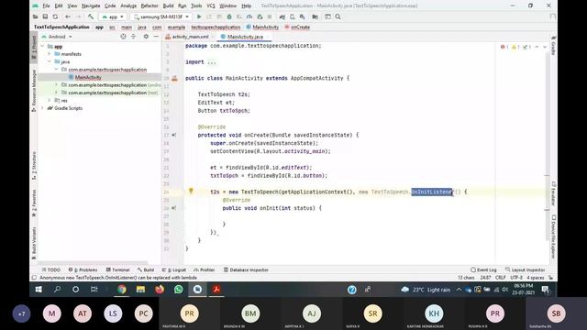Open the Terminal tool window
587x330 pixels.
117,269
